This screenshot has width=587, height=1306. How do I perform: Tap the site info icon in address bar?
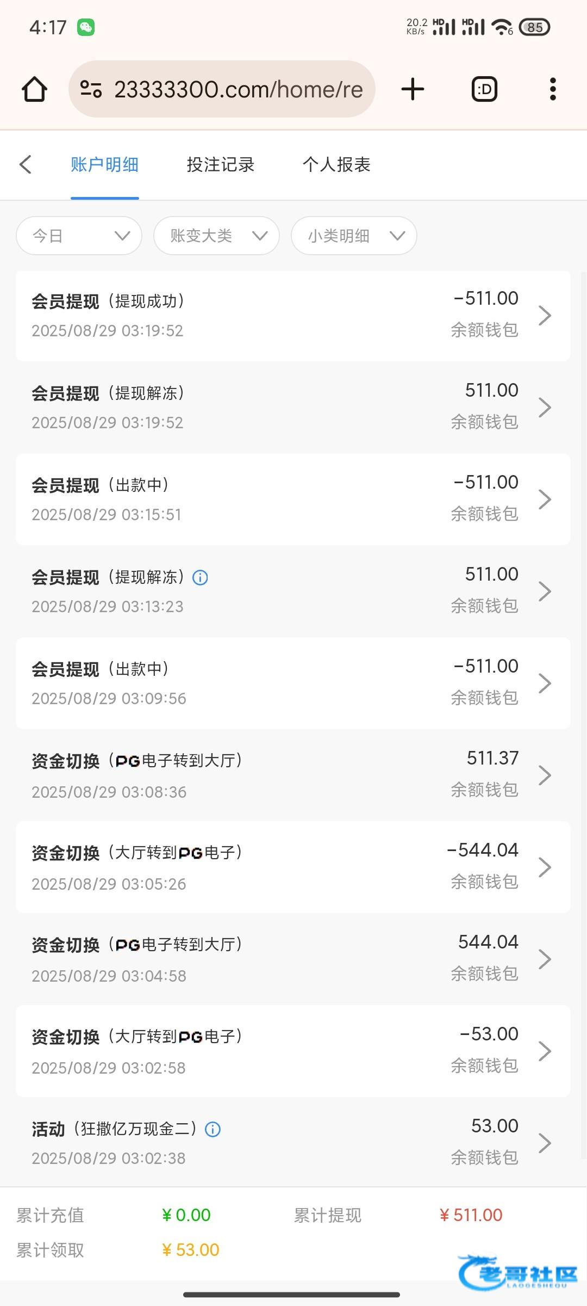click(x=91, y=89)
